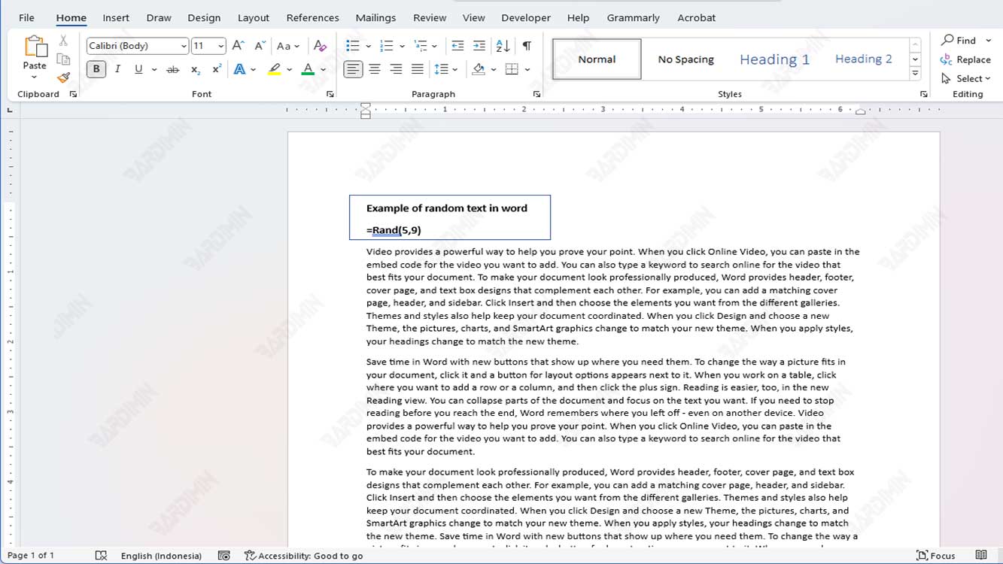Open the font size dropdown

coord(220,46)
